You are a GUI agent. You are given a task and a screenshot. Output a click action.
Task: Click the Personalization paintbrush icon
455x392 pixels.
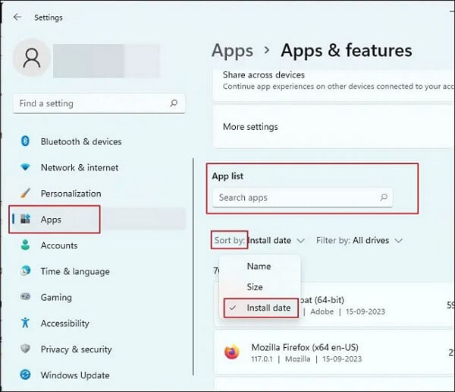pyautogui.click(x=25, y=193)
